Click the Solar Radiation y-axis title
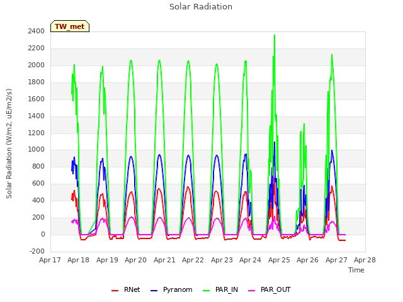 [x=9, y=143]
